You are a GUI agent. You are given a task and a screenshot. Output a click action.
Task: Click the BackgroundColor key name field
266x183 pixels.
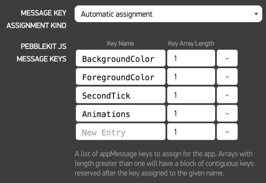[x=120, y=58]
